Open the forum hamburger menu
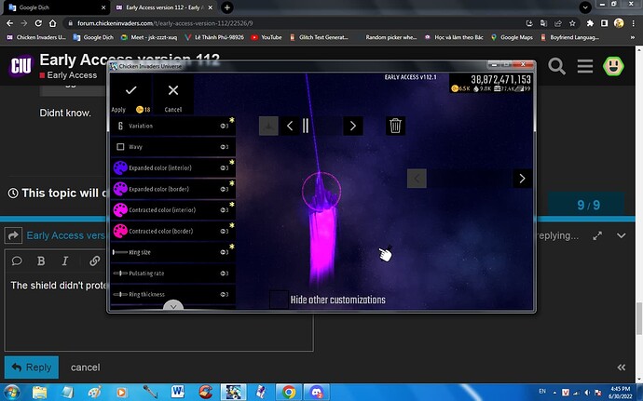Viewport: 643px width, 401px height. [585, 67]
